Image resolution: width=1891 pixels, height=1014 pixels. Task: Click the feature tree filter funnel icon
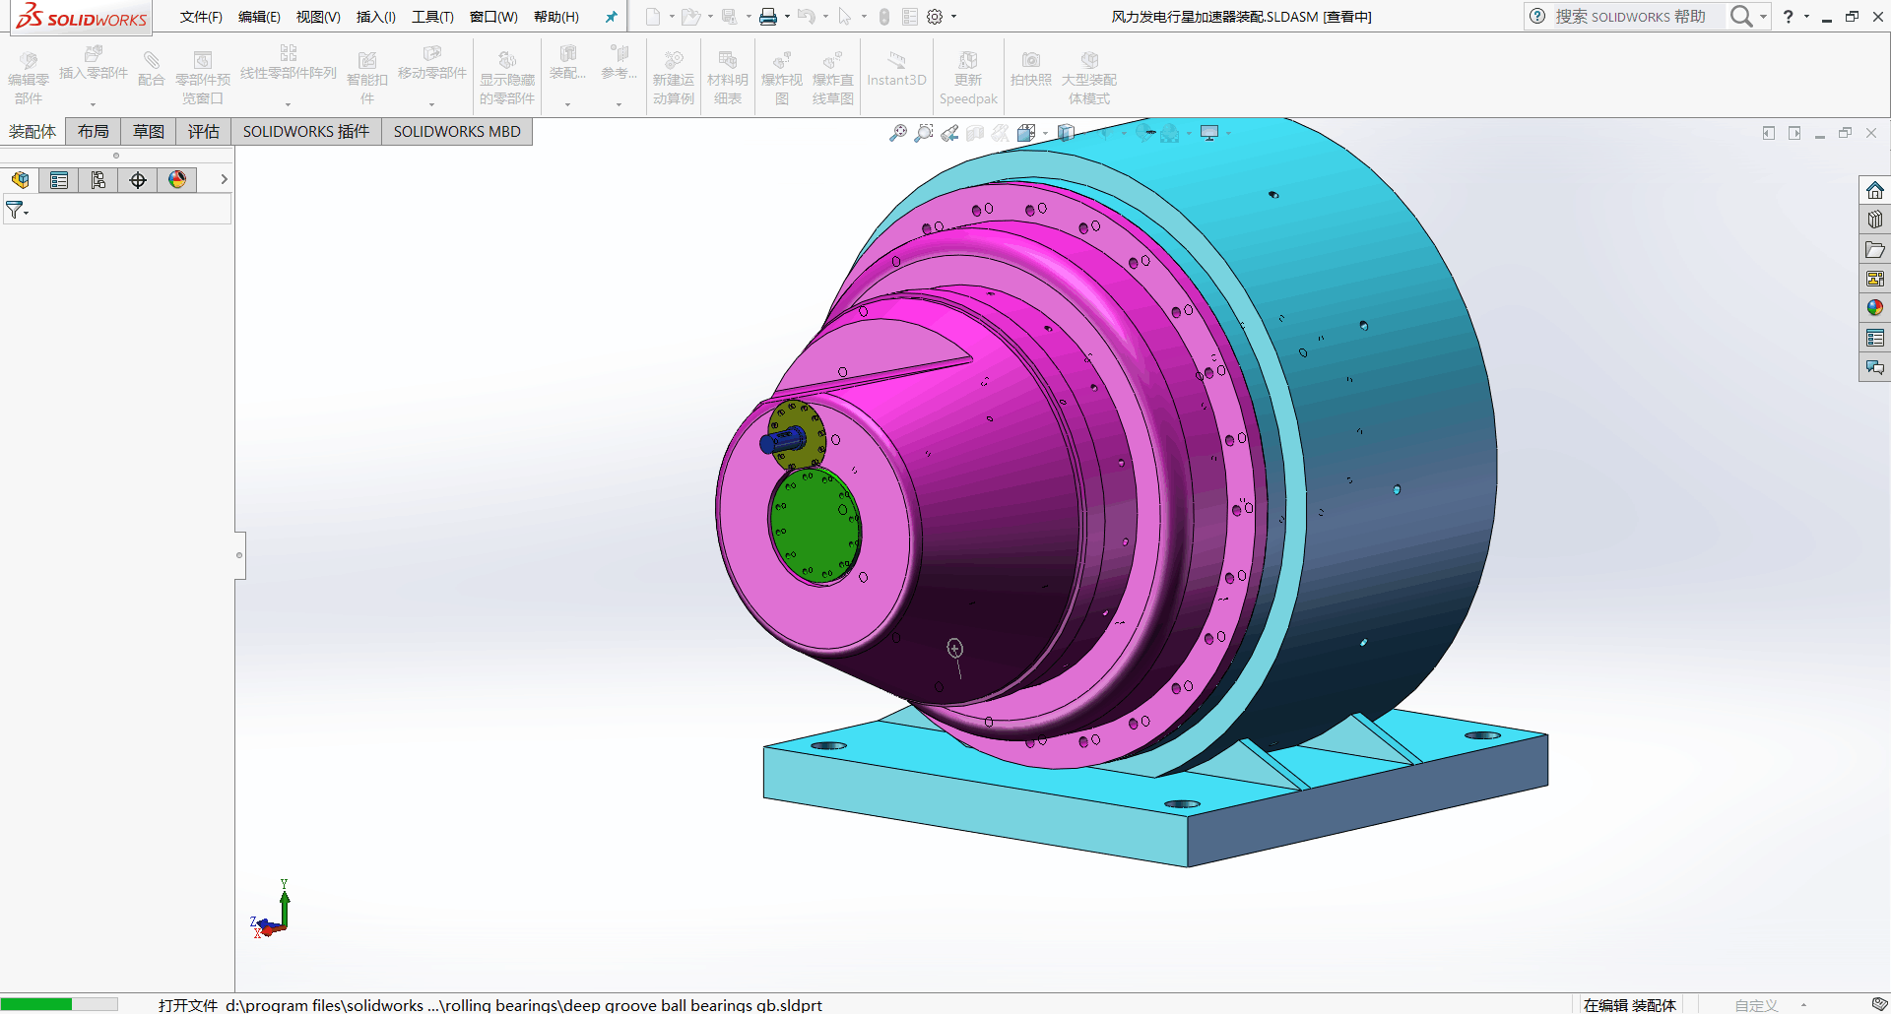pos(15,210)
